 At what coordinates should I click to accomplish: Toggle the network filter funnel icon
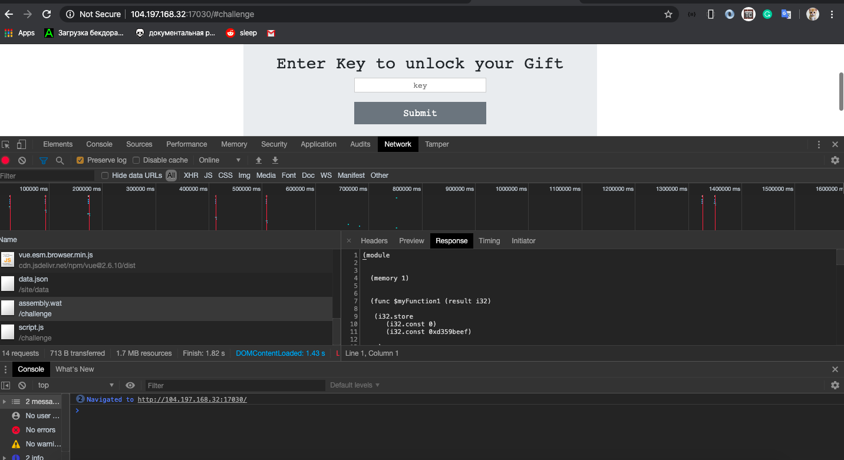(43, 160)
